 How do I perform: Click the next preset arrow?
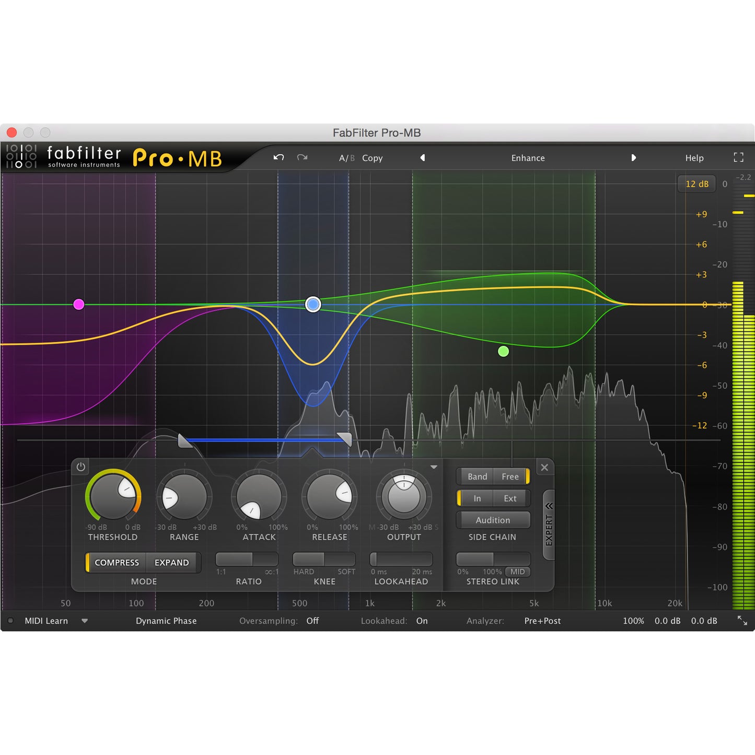click(x=634, y=158)
